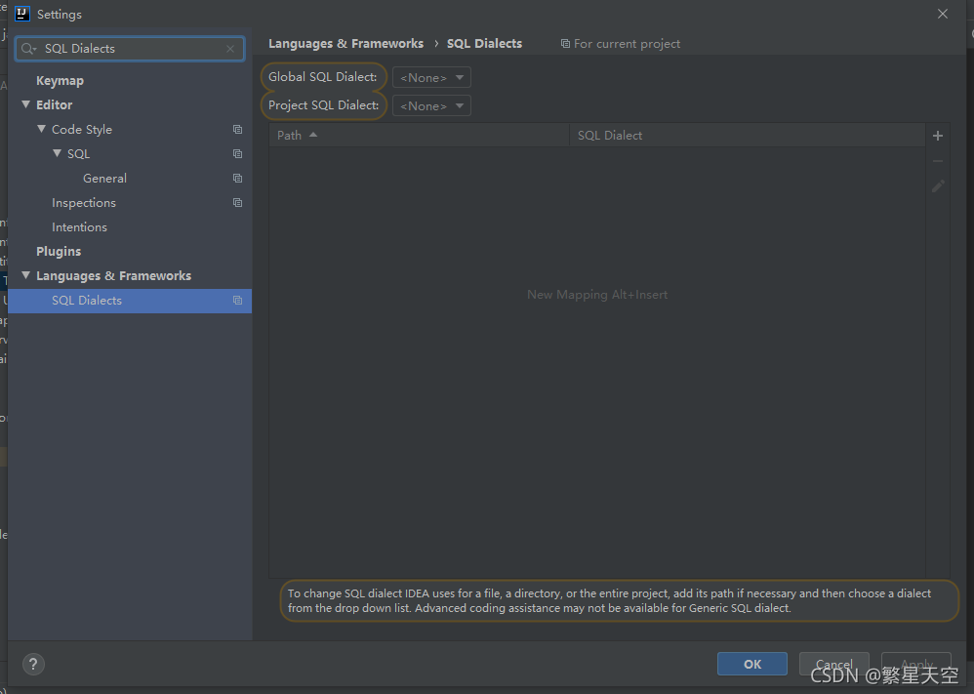Screen dimensions: 974x694
Task: Click the search magnifier history icon
Action: pyautogui.click(x=28, y=49)
